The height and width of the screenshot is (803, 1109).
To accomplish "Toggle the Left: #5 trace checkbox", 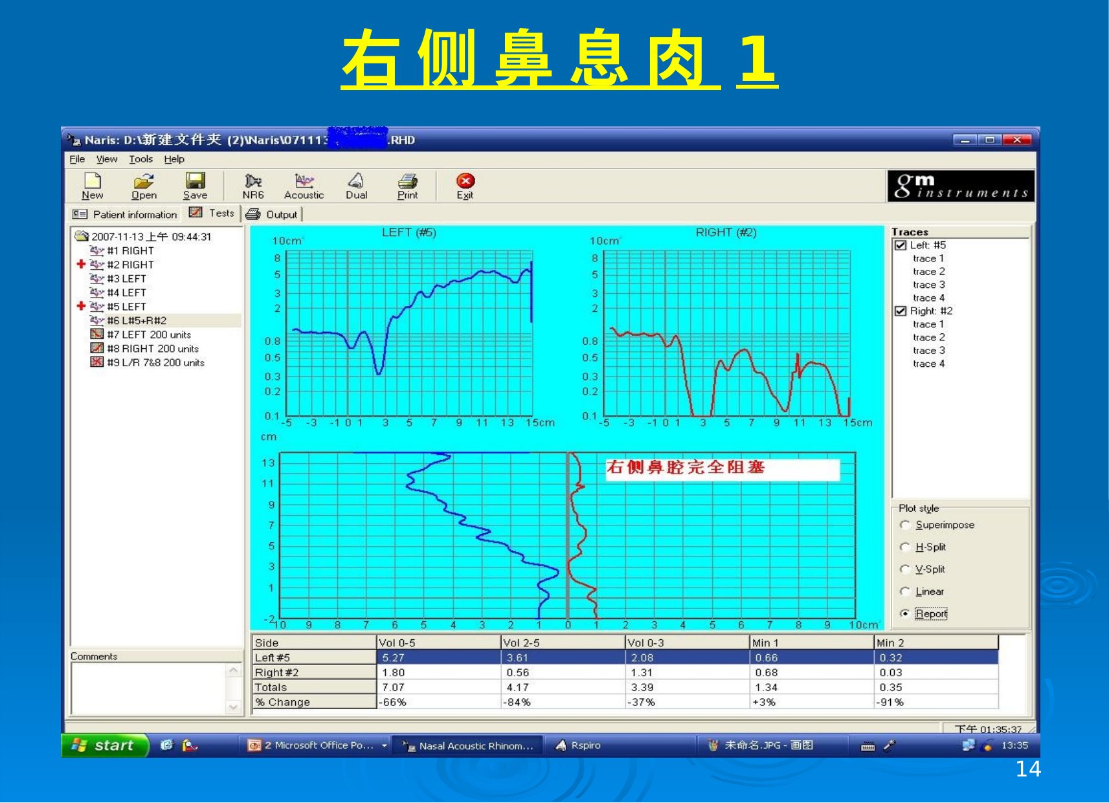I will pyautogui.click(x=901, y=245).
